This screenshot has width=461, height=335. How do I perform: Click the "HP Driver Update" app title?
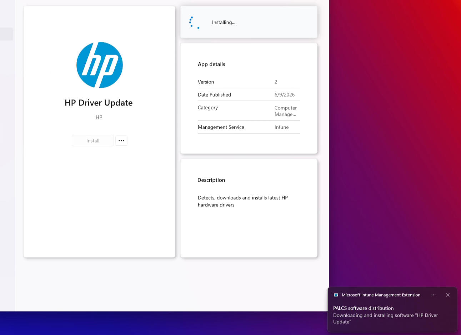(99, 103)
